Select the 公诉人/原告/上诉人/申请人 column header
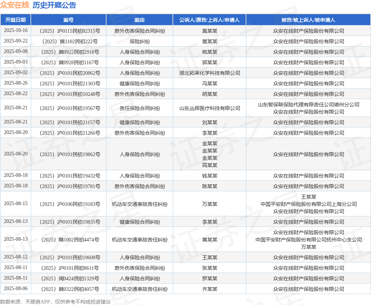371x305 pixels. [x=209, y=20]
